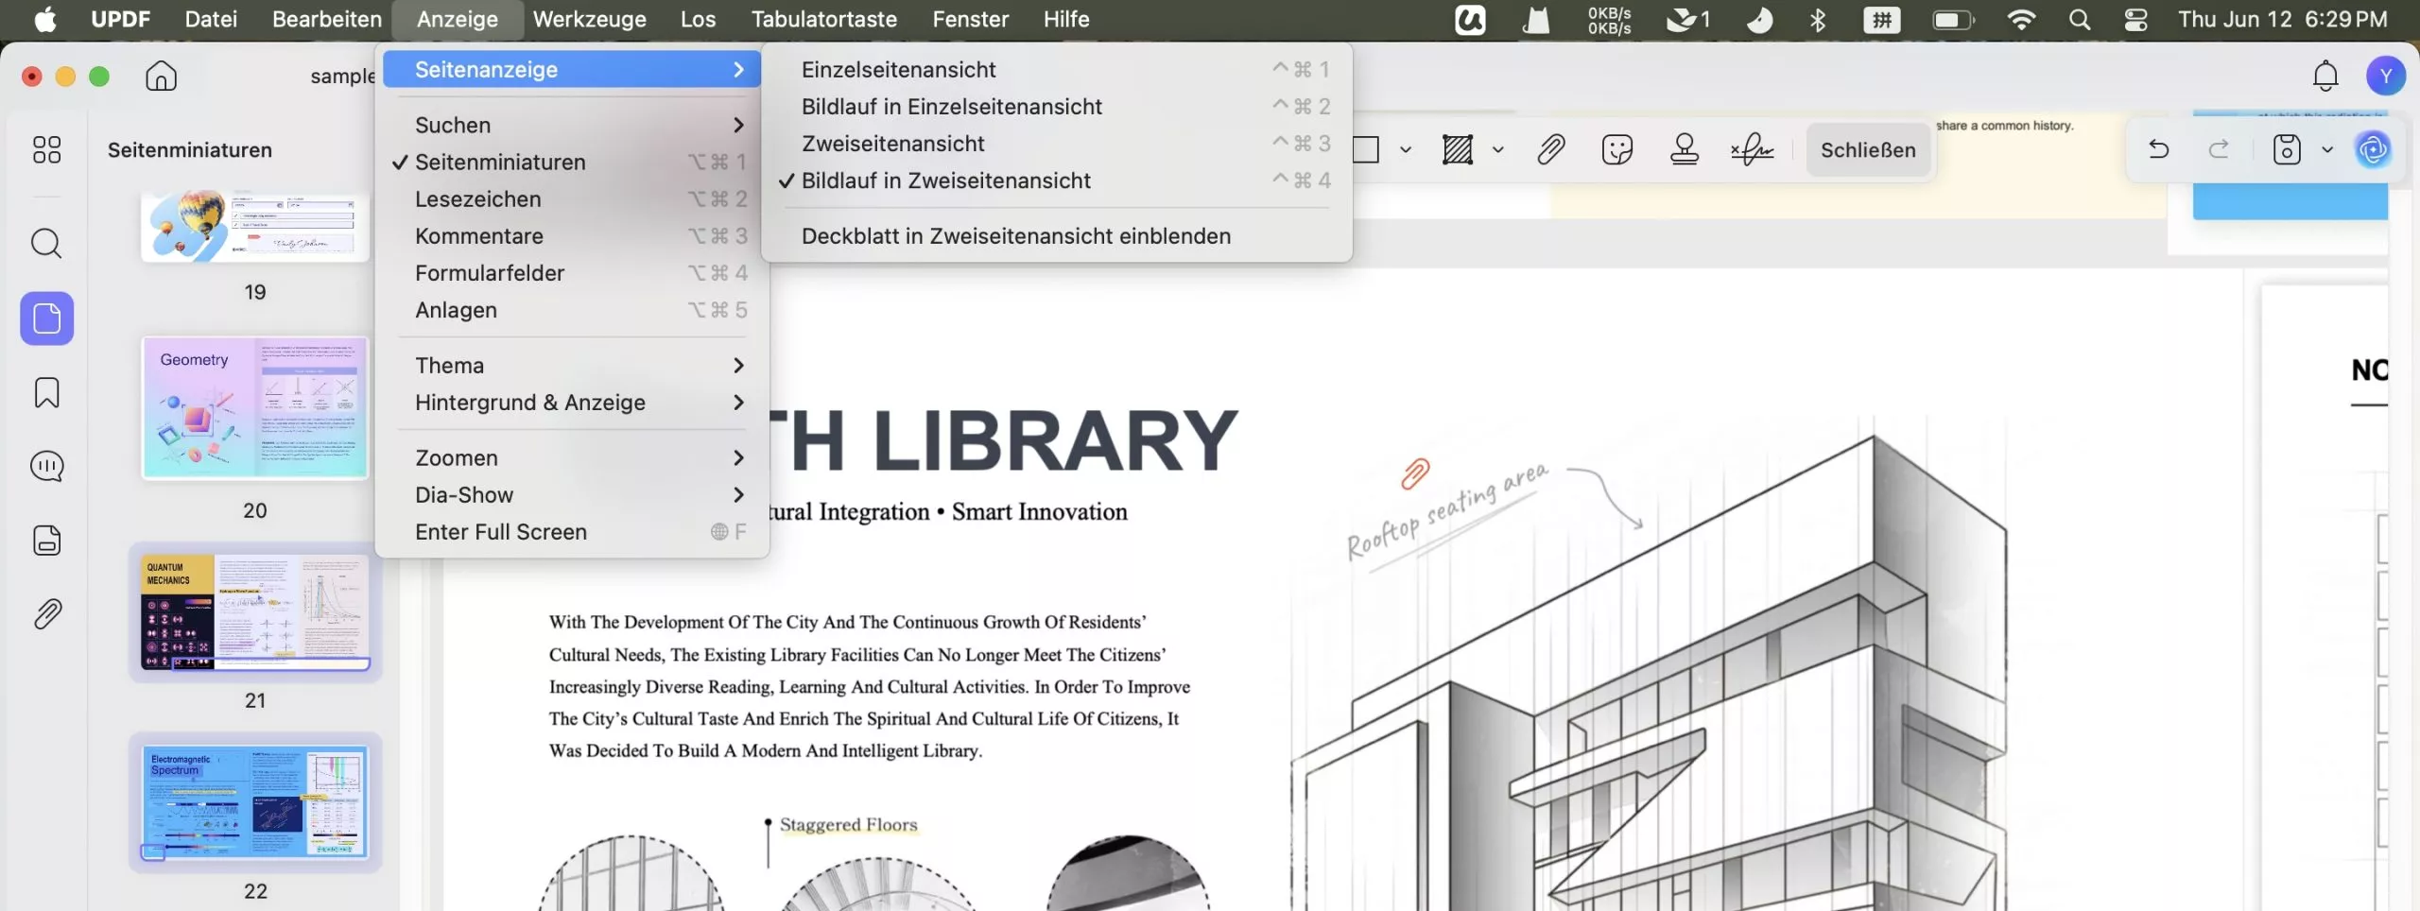The width and height of the screenshot is (2420, 911).
Task: Open page 20 Geometry thumbnail
Action: [x=255, y=408]
